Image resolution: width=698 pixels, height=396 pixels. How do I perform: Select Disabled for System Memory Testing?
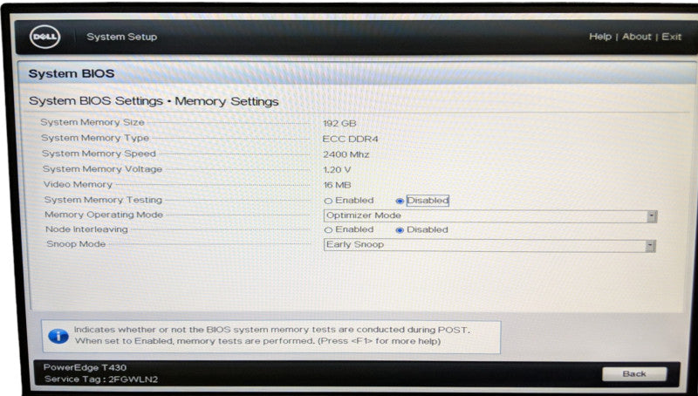pos(400,201)
